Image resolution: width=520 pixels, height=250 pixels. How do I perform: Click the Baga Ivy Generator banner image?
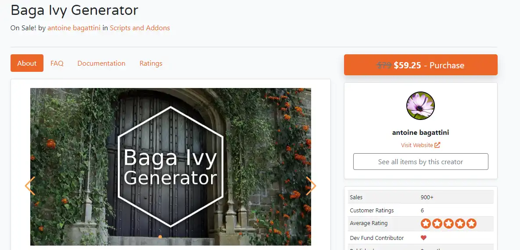point(170,167)
